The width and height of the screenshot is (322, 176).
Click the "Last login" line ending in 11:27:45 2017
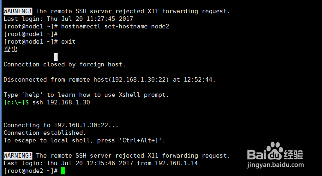68,19
